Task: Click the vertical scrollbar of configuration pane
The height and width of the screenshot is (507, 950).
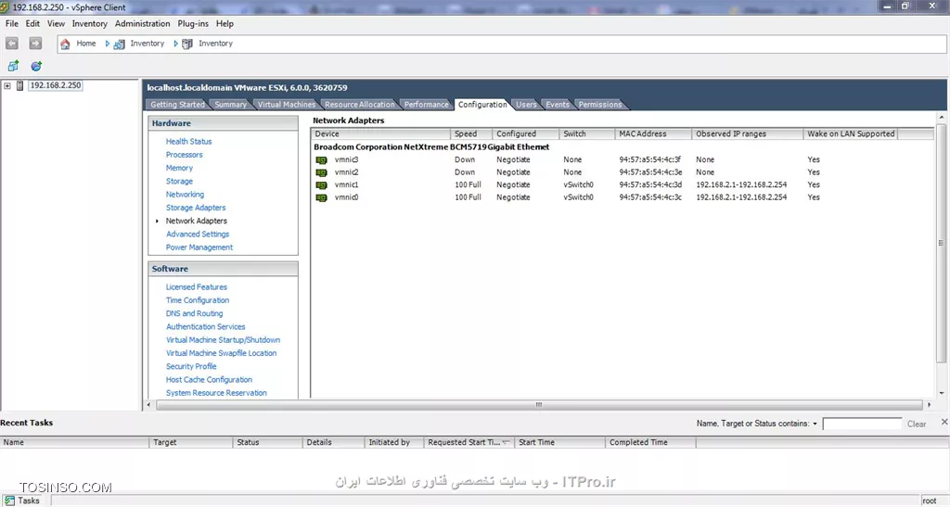Action: click(x=941, y=242)
